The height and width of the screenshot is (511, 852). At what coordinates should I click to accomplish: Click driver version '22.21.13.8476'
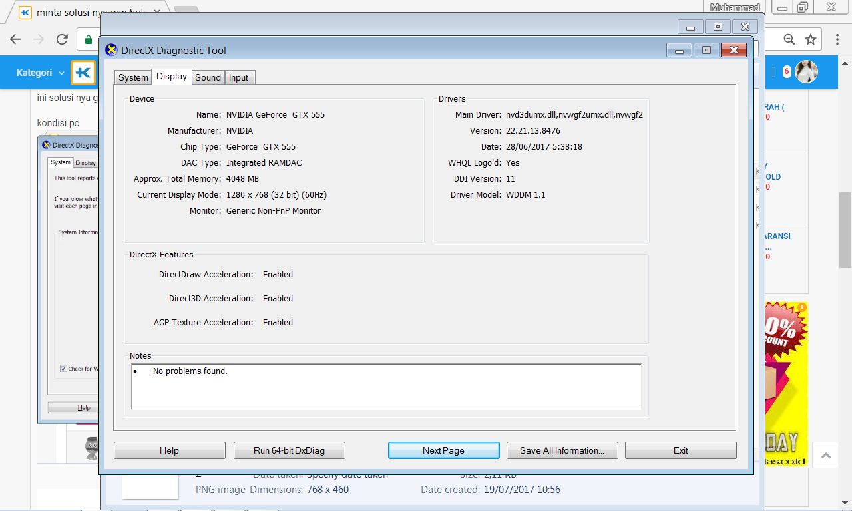point(533,130)
